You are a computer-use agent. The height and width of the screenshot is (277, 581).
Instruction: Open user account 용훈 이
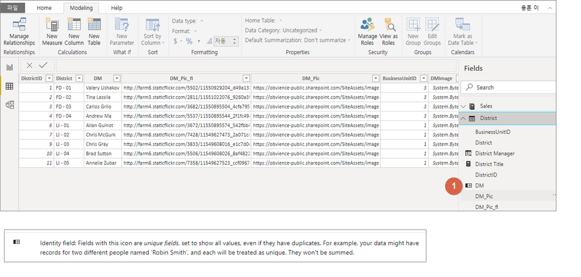[530, 8]
